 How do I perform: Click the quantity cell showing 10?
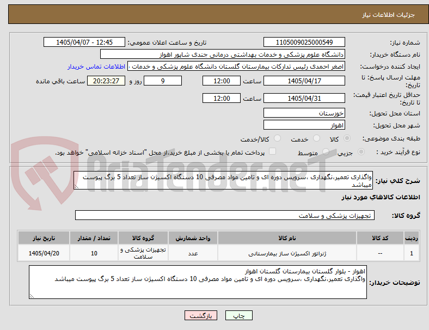94,253
